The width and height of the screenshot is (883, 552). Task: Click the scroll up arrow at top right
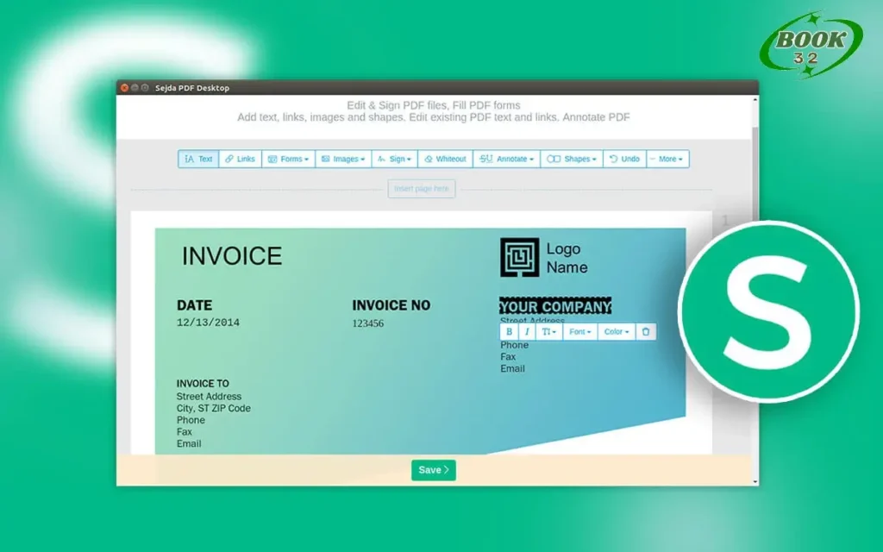755,100
